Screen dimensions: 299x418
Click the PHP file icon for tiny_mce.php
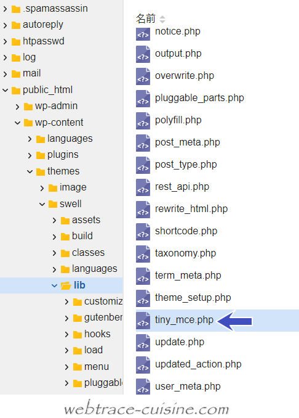point(143,321)
